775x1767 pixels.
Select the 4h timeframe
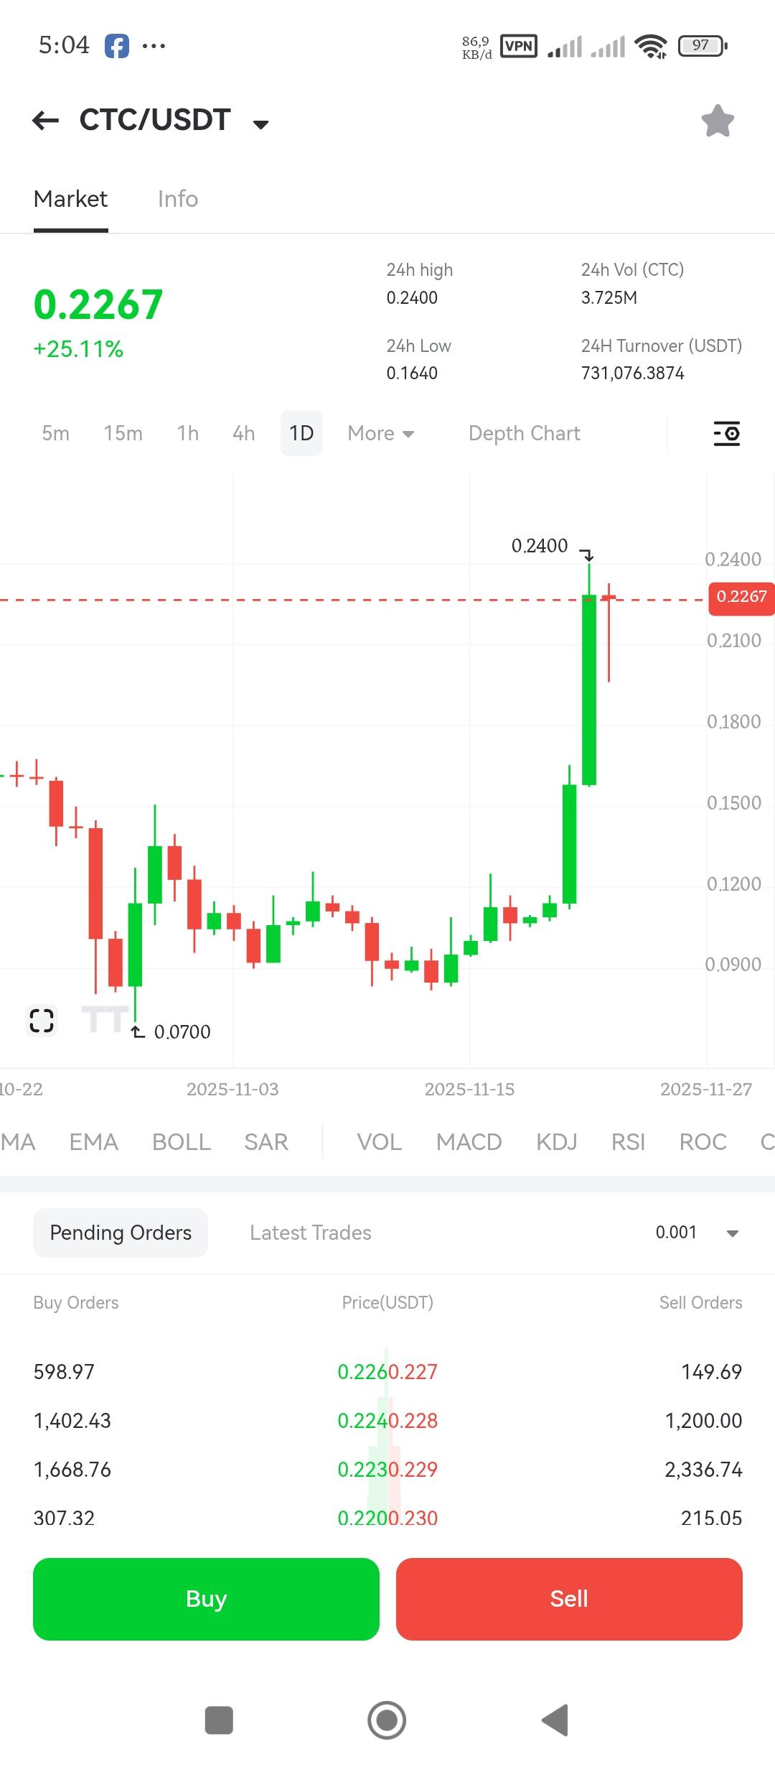243,433
